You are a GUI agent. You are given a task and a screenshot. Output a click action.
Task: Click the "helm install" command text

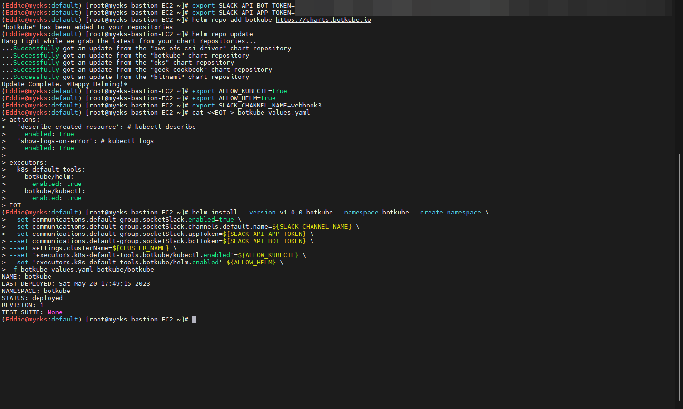click(x=215, y=213)
